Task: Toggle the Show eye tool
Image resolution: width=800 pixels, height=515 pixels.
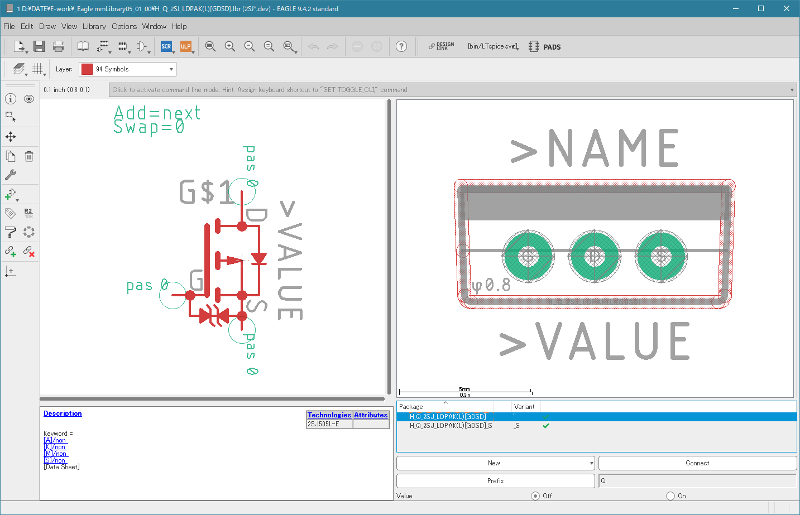Action: [x=29, y=99]
